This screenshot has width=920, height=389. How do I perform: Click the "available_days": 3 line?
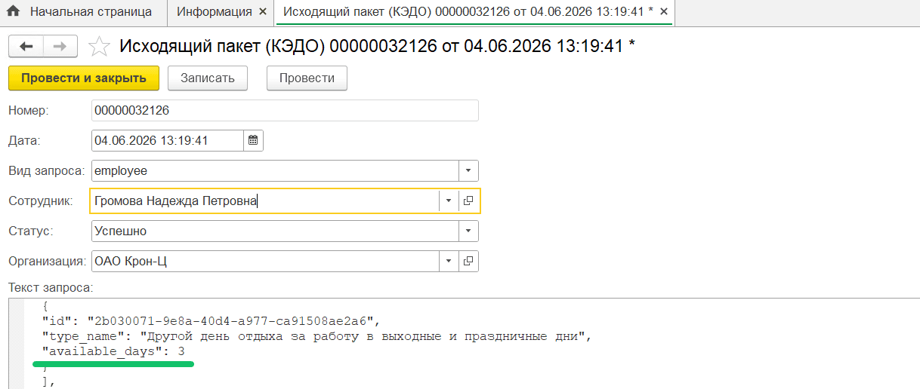(x=113, y=352)
